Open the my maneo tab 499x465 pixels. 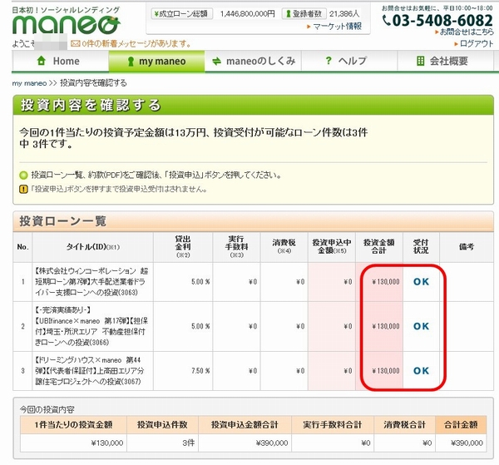pos(156,61)
